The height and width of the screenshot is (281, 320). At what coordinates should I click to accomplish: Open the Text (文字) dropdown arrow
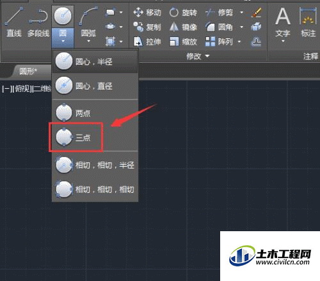click(283, 41)
